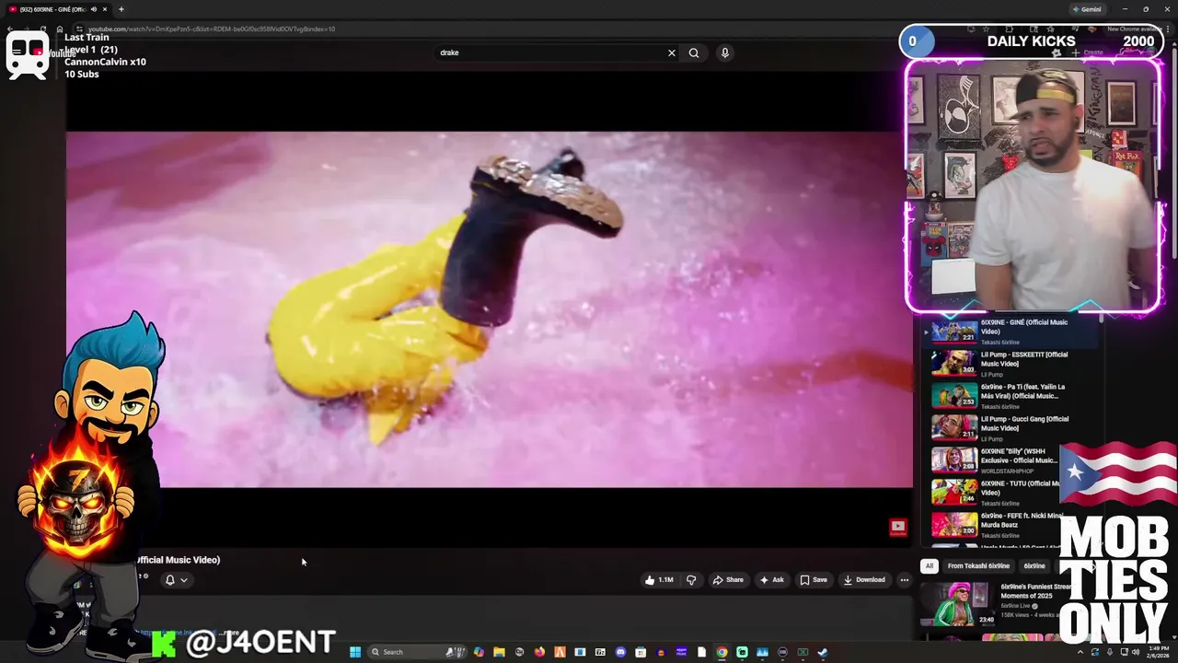
Task: Expand the notification bell dropdown arrow
Action: 184,580
